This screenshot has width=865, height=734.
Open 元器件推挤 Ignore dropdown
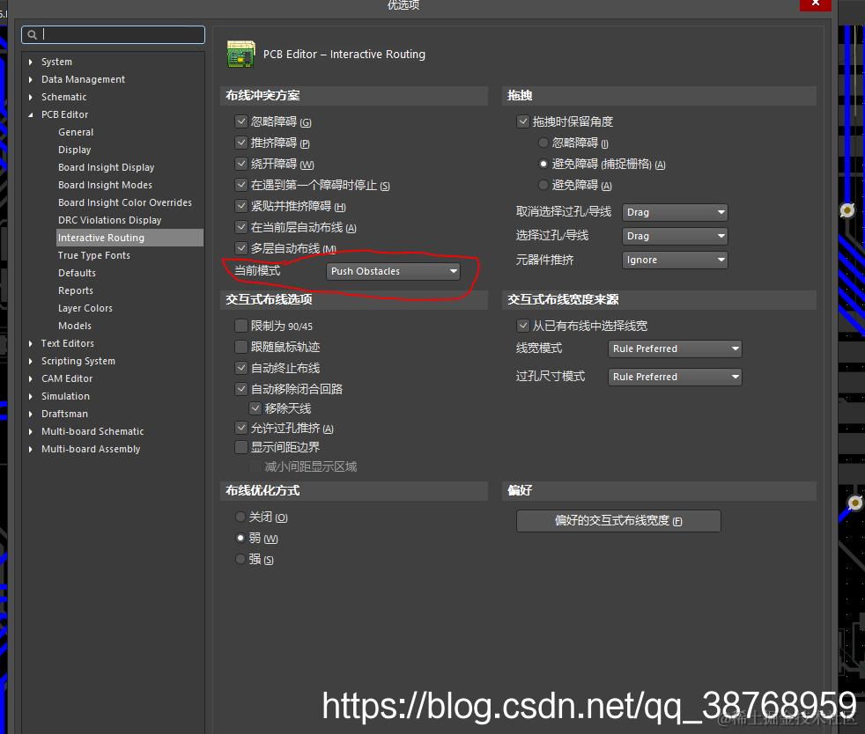click(x=675, y=260)
